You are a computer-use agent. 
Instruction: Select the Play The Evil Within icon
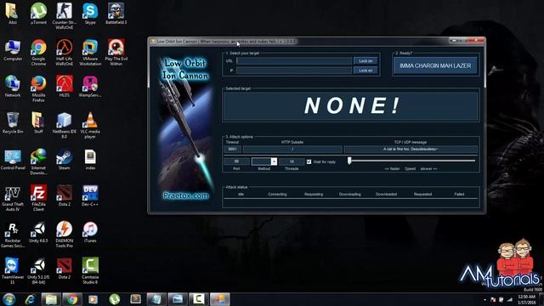click(116, 53)
